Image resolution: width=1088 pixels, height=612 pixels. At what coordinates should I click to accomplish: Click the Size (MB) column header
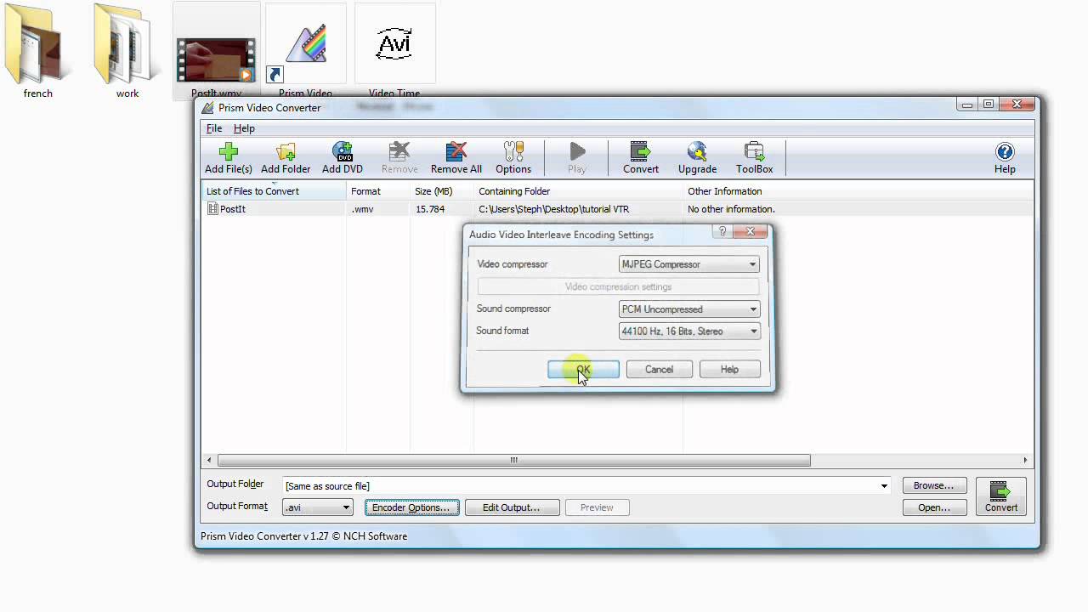pos(442,191)
